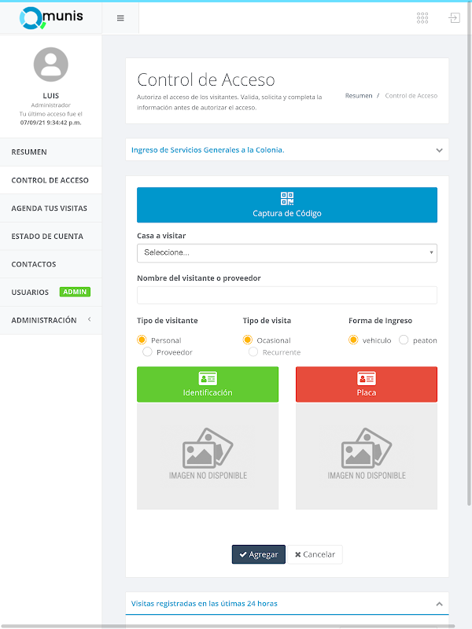Click Visitas registradas en las útimas 24 horas
Screen dimensions: 472x629
pos(205,603)
